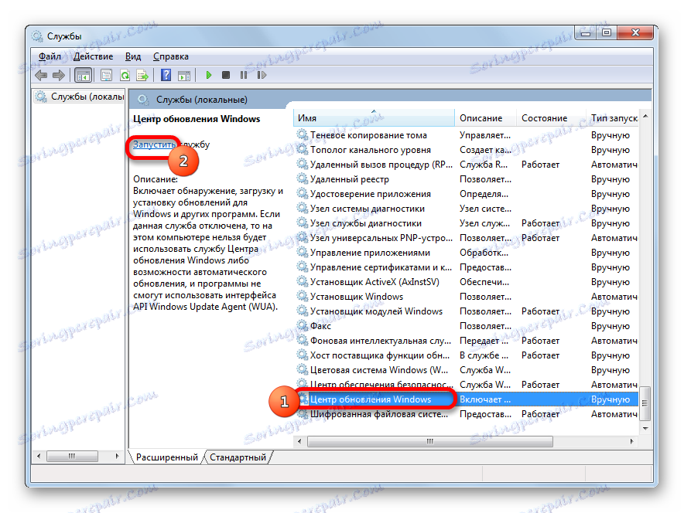Click the Export list toolbar icon
684x513 pixels.
click(x=142, y=76)
